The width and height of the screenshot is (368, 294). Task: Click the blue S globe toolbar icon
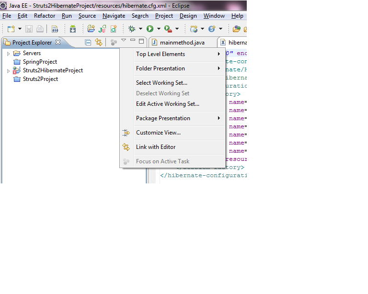click(212, 29)
